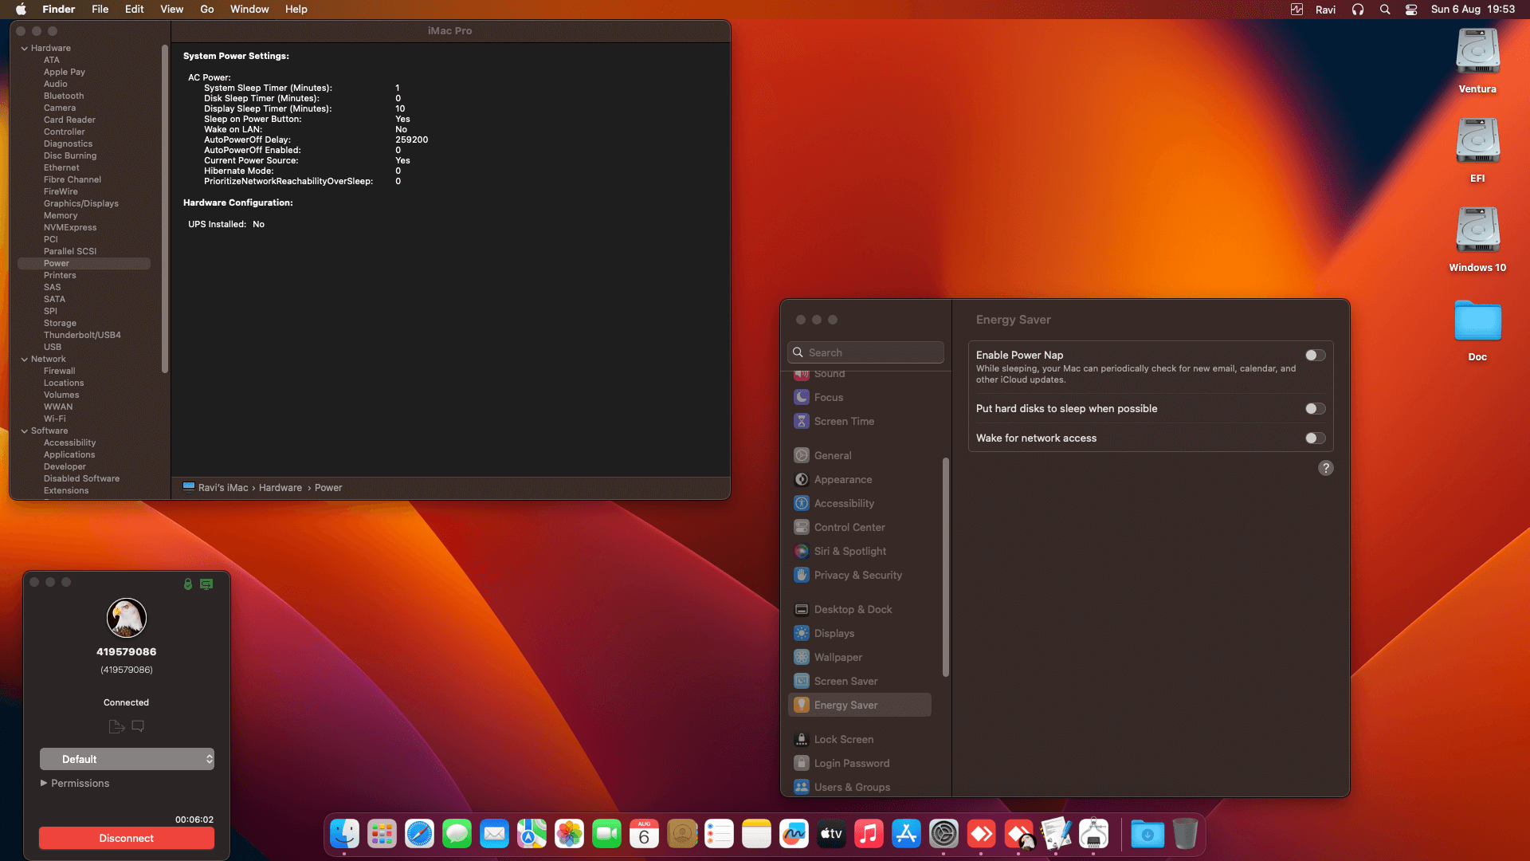Click the Settings Search field

(x=865, y=352)
